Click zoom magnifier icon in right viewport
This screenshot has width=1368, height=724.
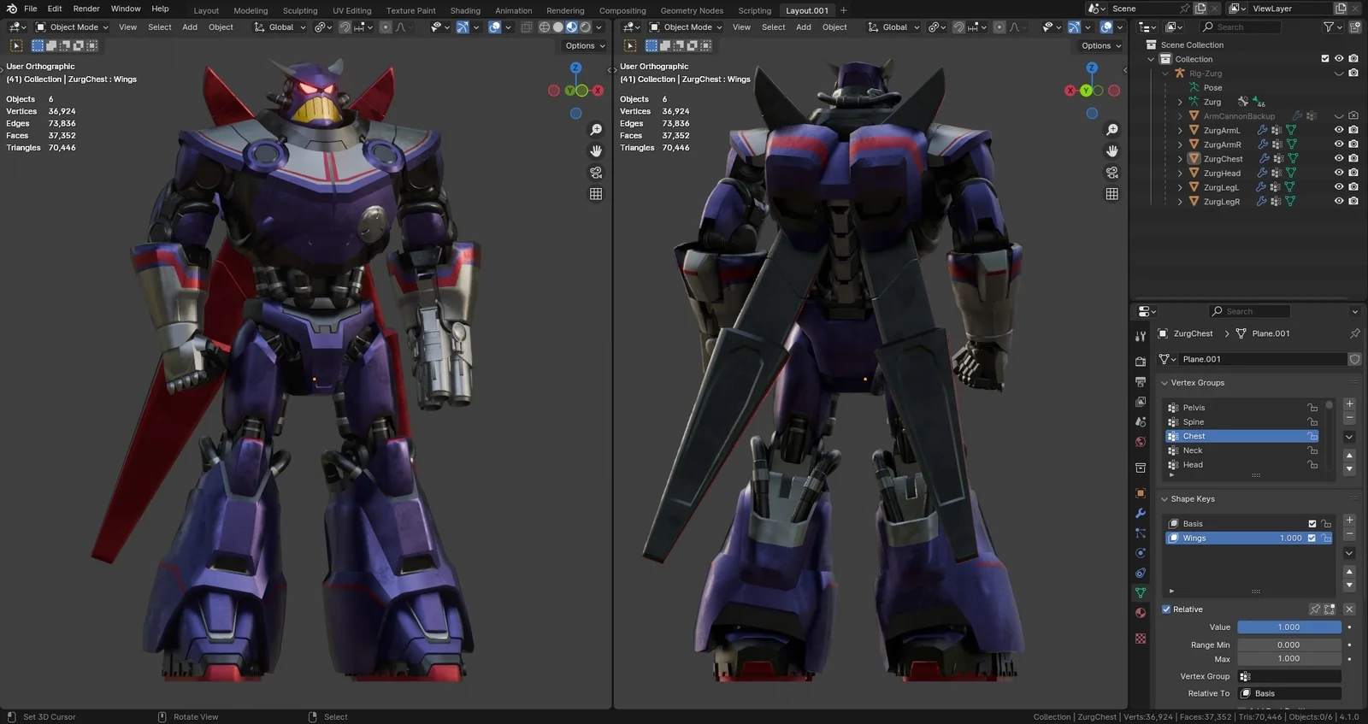1112,130
